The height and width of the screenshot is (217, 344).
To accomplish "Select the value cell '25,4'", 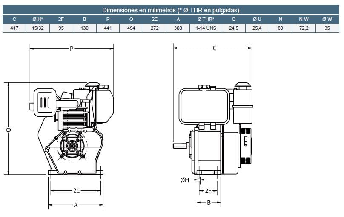I will 257,28.
